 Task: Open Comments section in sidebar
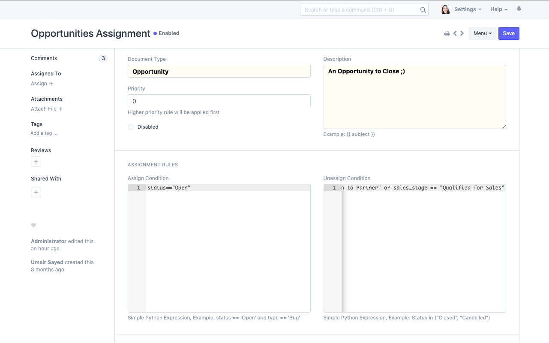pos(44,58)
